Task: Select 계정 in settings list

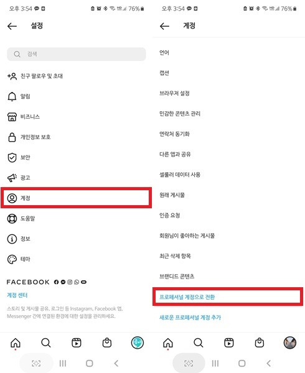Action: [x=76, y=198]
